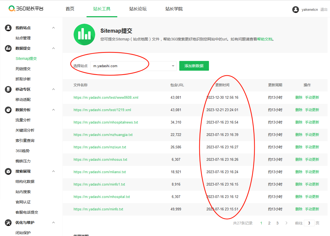The width and height of the screenshot is (330, 236).
Task: Open 移动适配 in the sidebar
Action: (23, 100)
